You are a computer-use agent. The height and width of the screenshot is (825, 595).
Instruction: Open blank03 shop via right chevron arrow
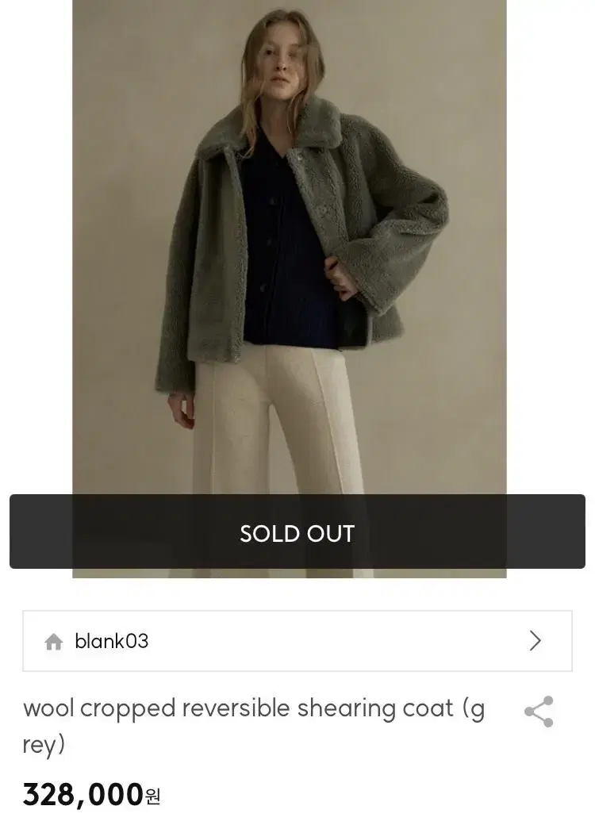tap(535, 641)
